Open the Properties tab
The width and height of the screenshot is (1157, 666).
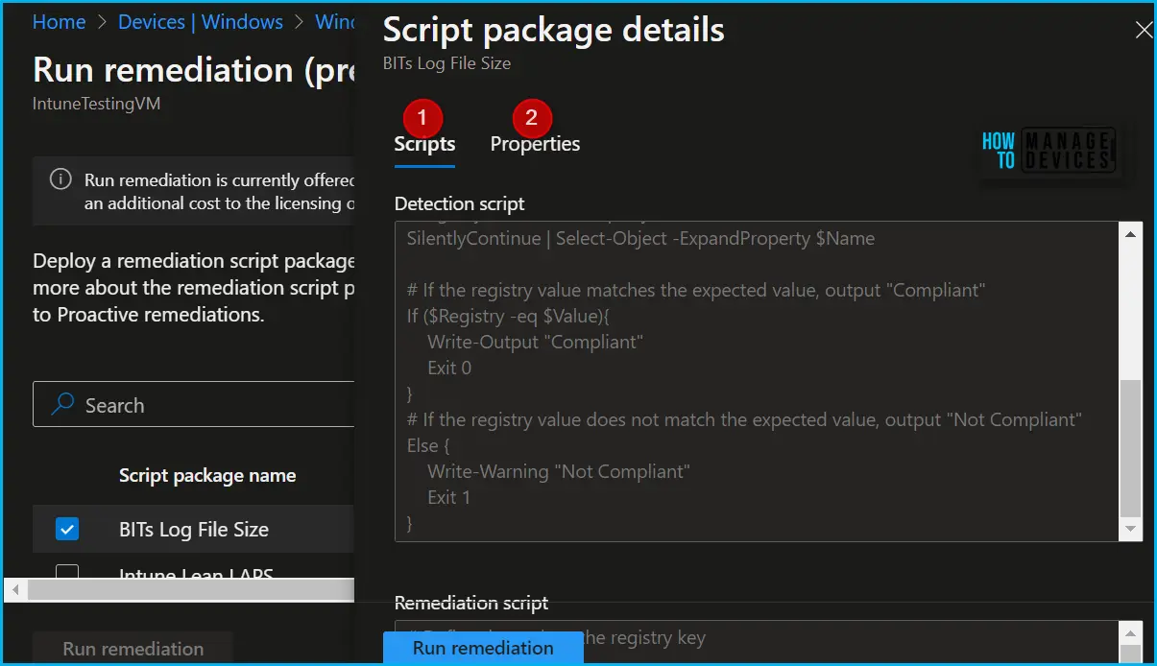pyautogui.click(x=535, y=144)
